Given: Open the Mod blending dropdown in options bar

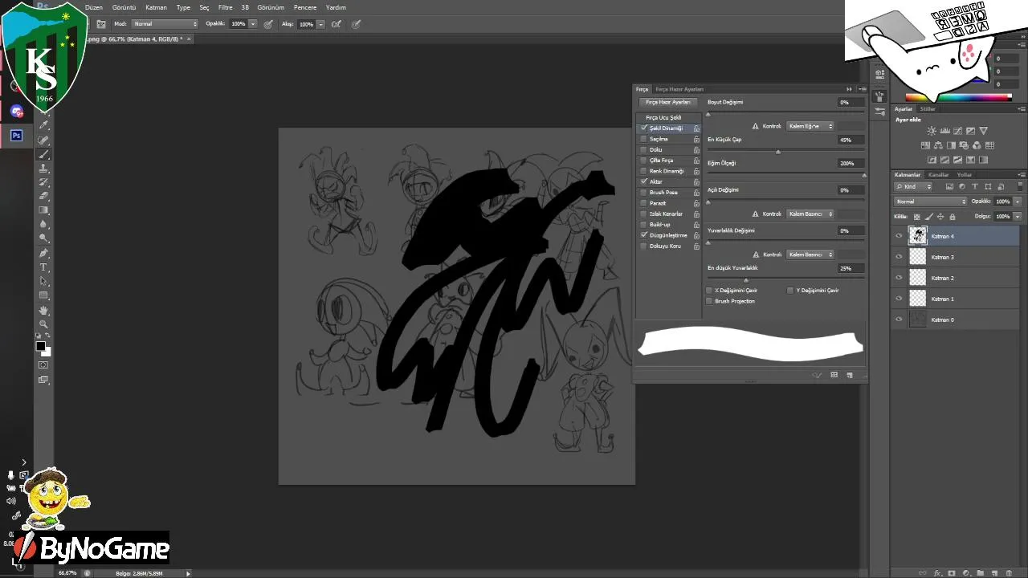Looking at the screenshot, I should pos(165,24).
